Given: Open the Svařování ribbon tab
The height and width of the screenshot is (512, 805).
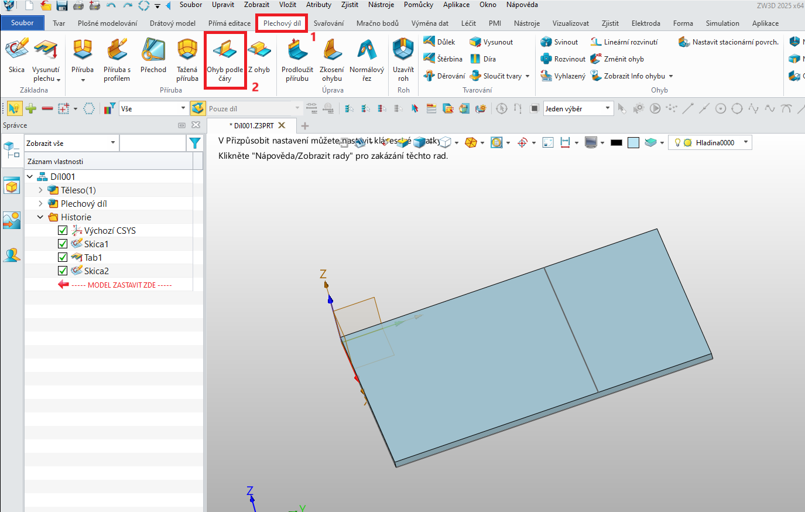Looking at the screenshot, I should pyautogui.click(x=328, y=23).
